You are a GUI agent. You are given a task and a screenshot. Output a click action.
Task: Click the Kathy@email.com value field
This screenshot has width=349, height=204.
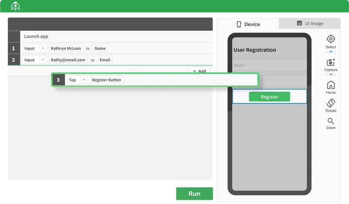pyautogui.click(x=68, y=60)
